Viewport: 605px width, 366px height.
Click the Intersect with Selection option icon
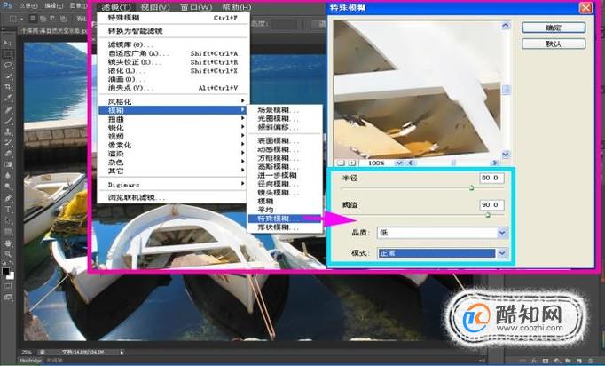click(62, 18)
